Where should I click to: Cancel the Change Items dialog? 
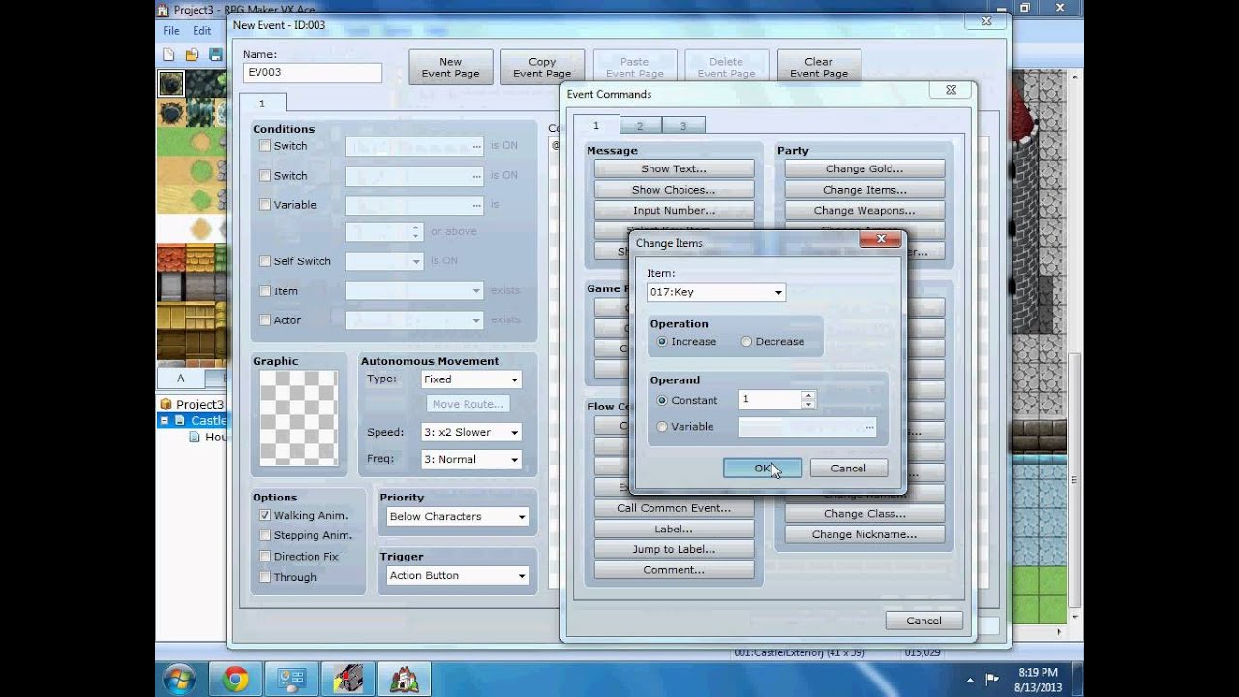848,468
